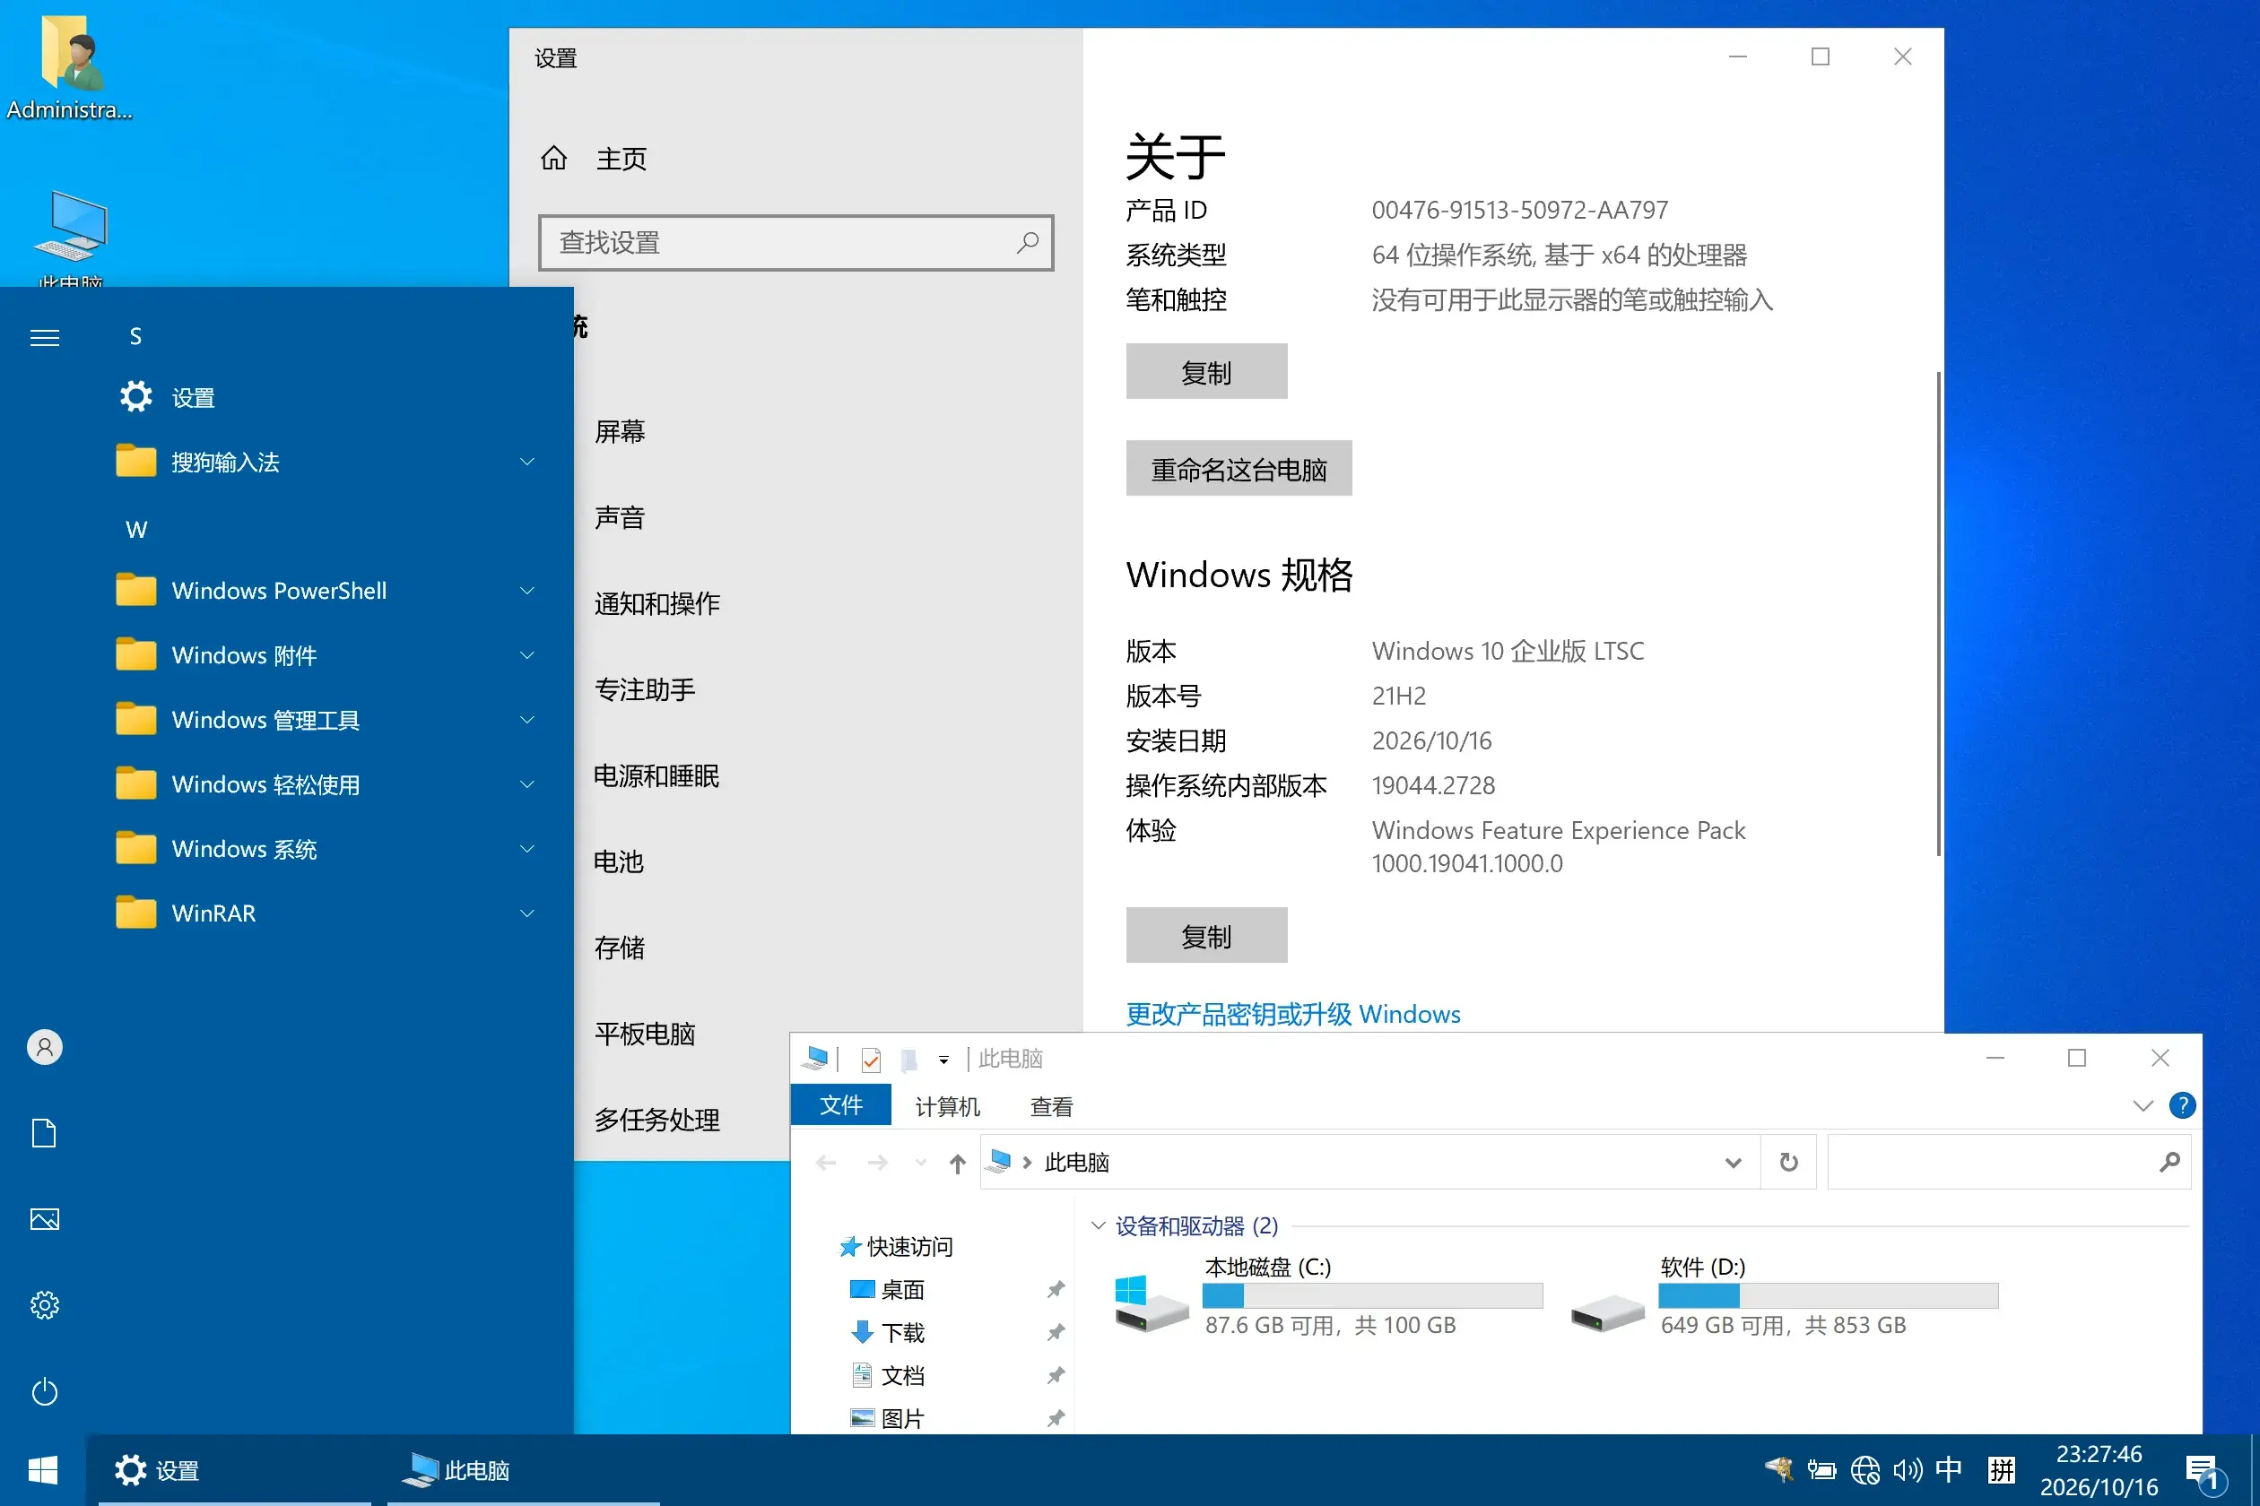Open the 文件 tab in Explorer
Screen dimensions: 2260x1506
point(841,1105)
